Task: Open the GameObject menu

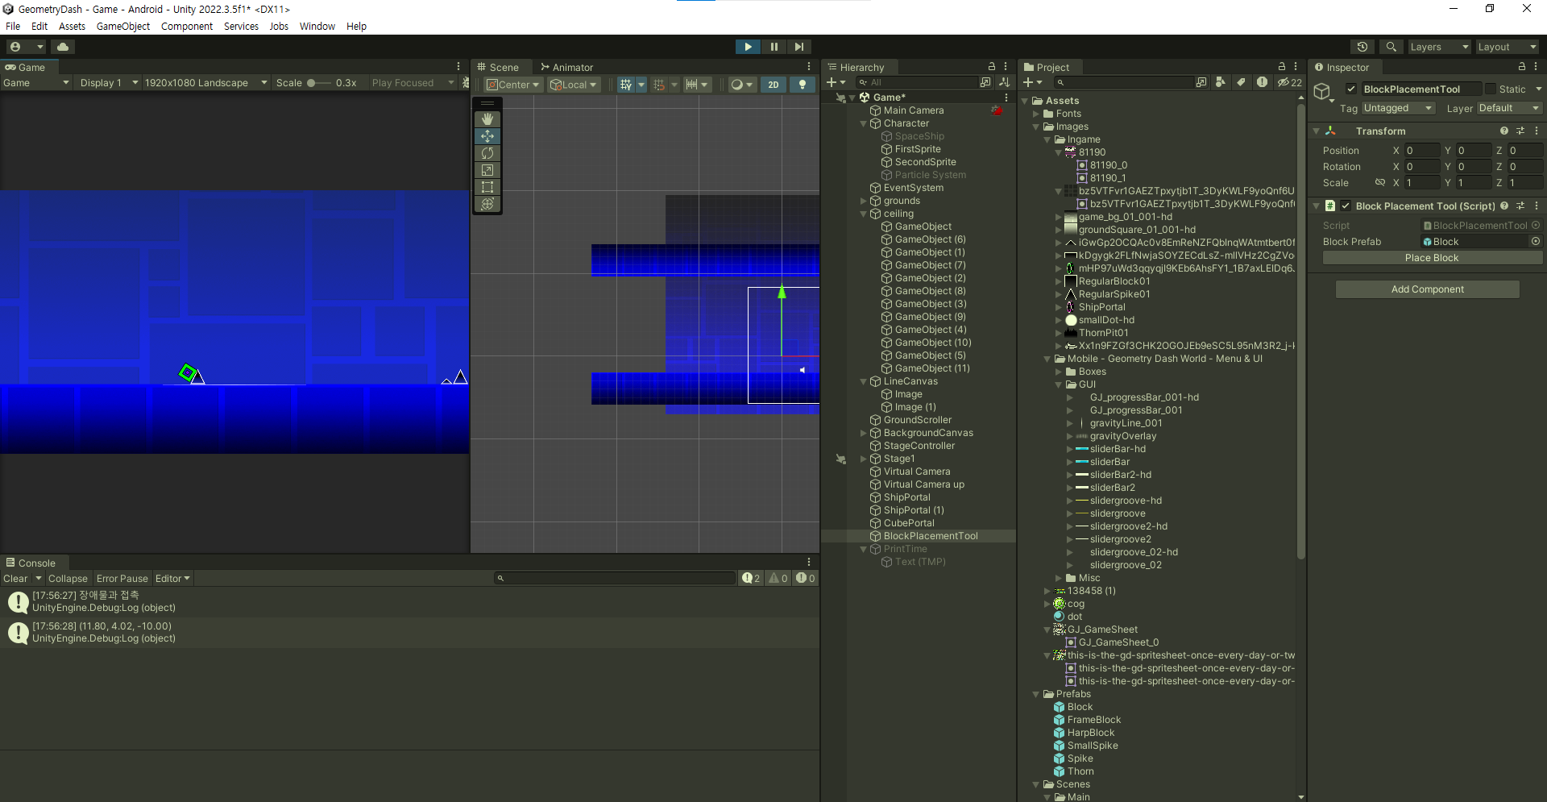Action: click(123, 26)
